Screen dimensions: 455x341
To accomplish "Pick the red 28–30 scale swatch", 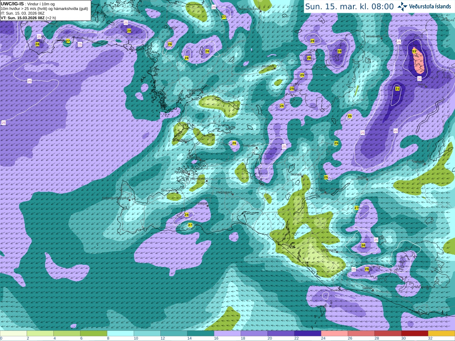I will (388, 333).
